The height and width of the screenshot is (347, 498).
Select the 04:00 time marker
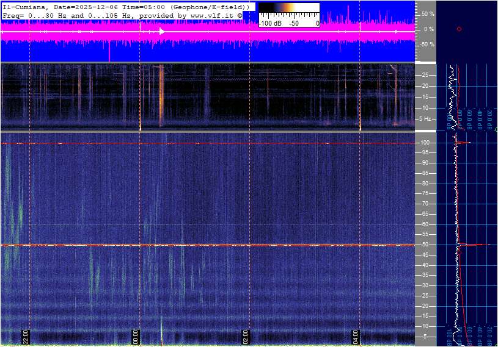point(356,337)
